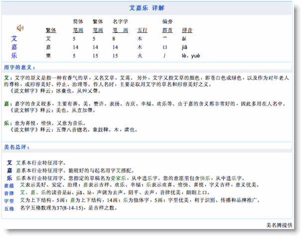The width and height of the screenshot is (302, 237).
Task: Click the 简体笔画 column header
Action: pos(77,26)
